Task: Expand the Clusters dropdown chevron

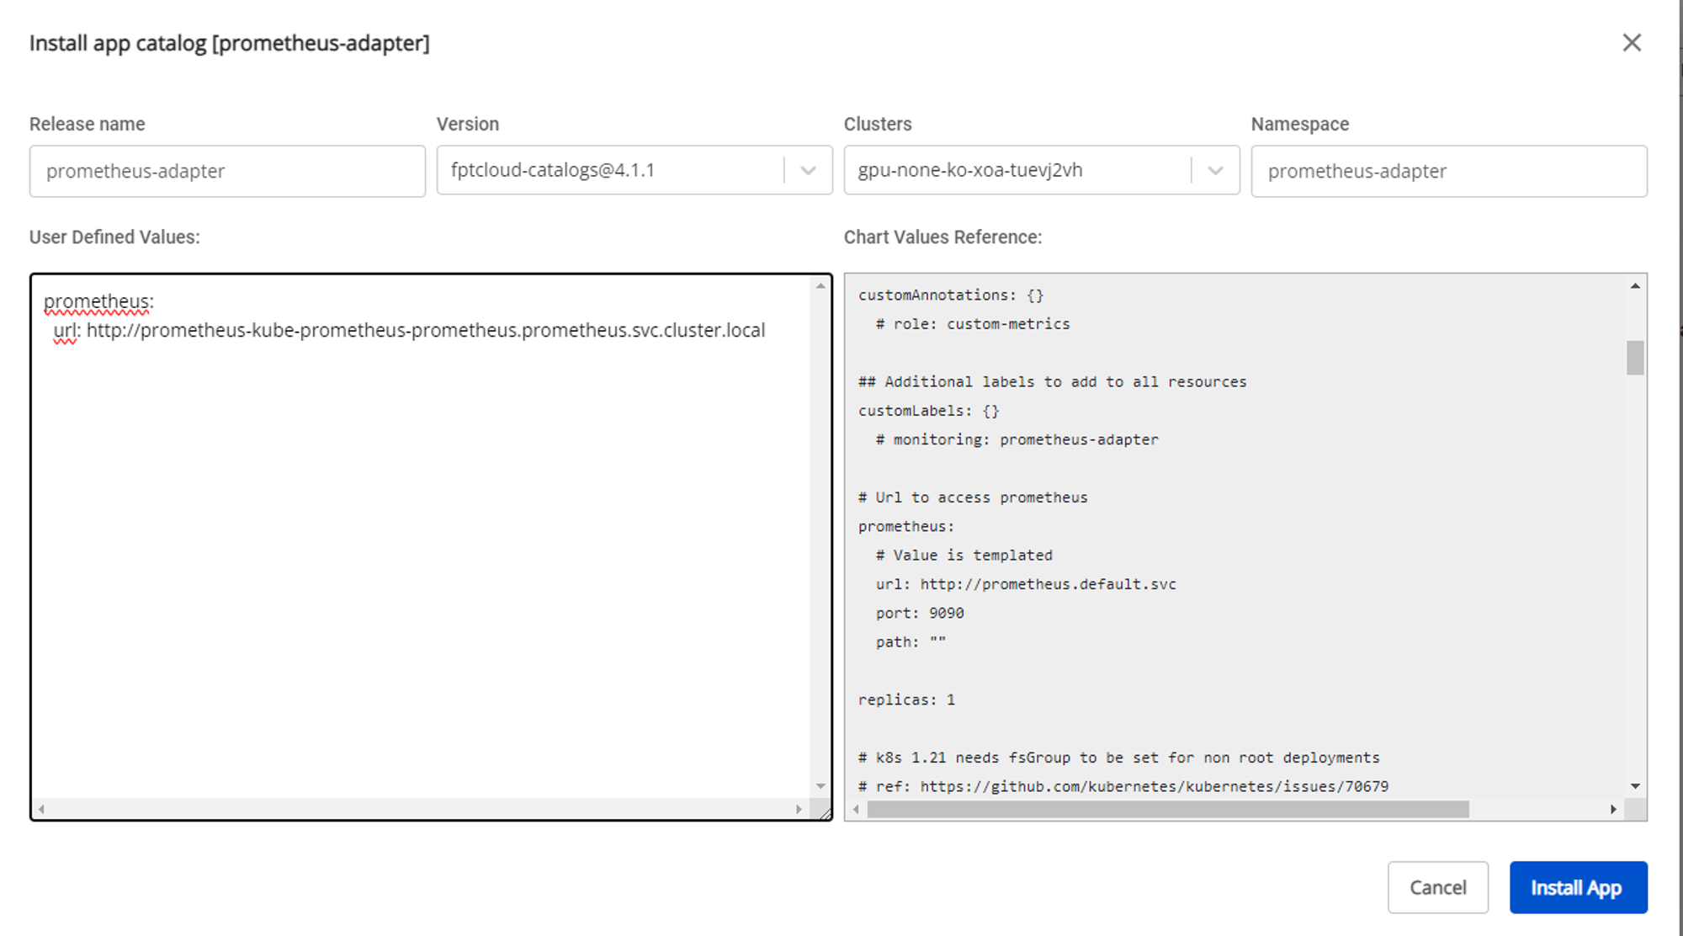Action: pyautogui.click(x=1215, y=171)
